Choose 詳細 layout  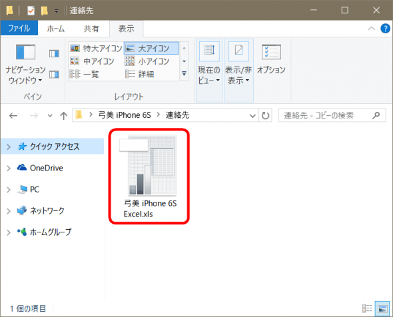click(140, 74)
